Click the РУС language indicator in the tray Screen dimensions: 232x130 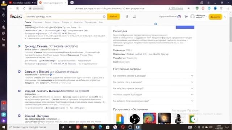point(211,127)
